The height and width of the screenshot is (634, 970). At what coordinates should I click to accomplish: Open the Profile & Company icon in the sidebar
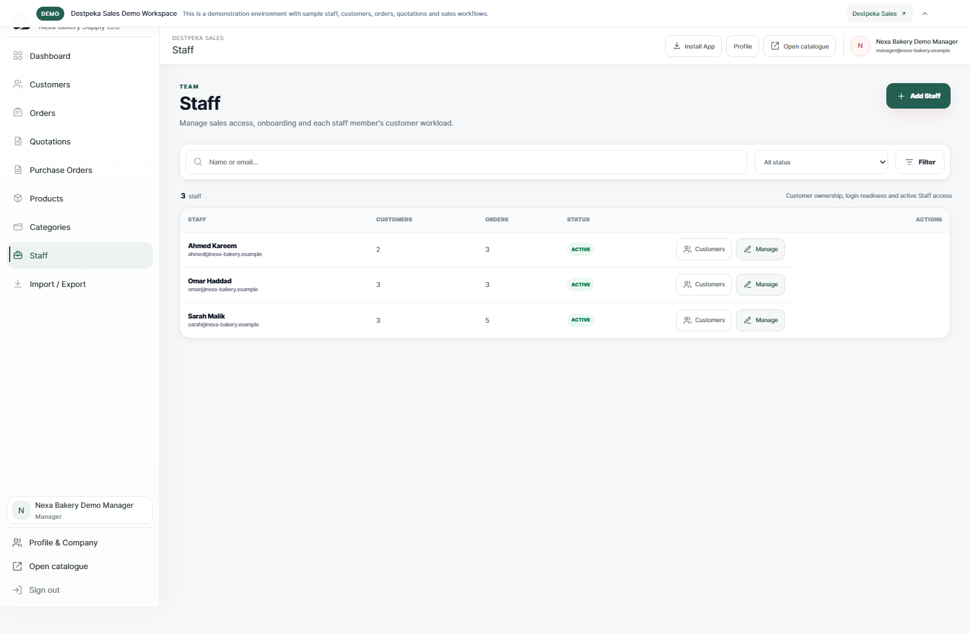(x=18, y=542)
